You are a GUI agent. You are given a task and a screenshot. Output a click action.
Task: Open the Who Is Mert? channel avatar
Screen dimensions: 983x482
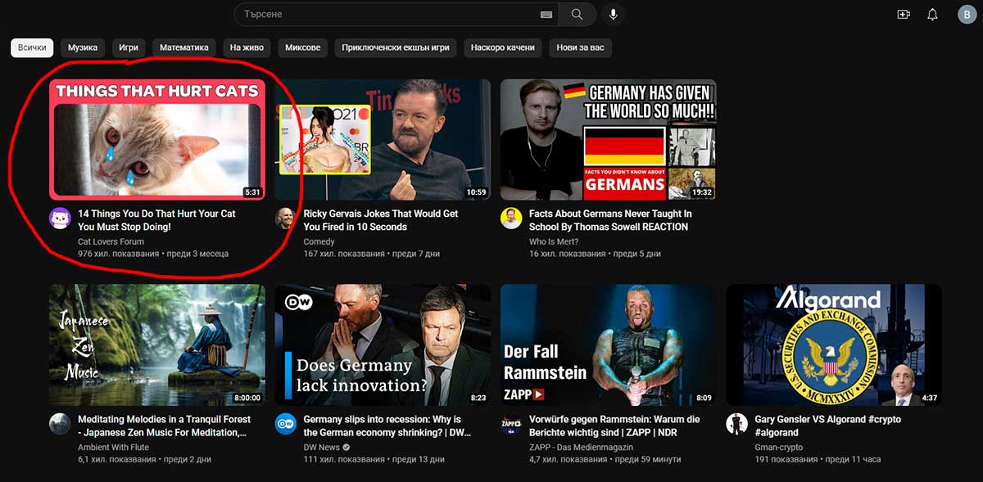[x=511, y=218]
